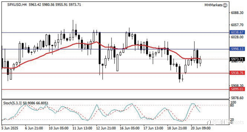This screenshot has width=247, height=132.
Task: Click the OHLC values 5963.42 5980.56 text
Action: pos(41,5)
